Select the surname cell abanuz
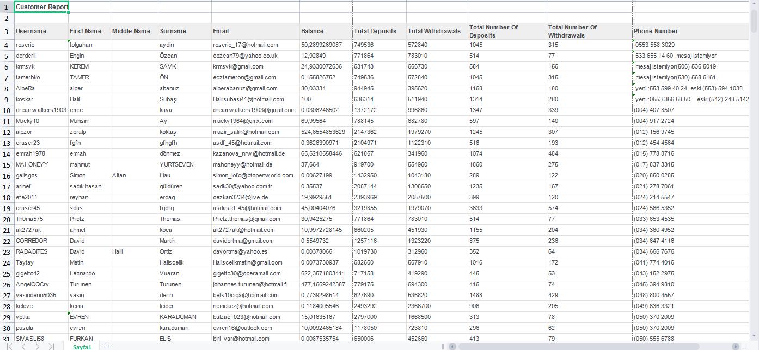Image resolution: width=759 pixels, height=350 pixels. click(185, 88)
